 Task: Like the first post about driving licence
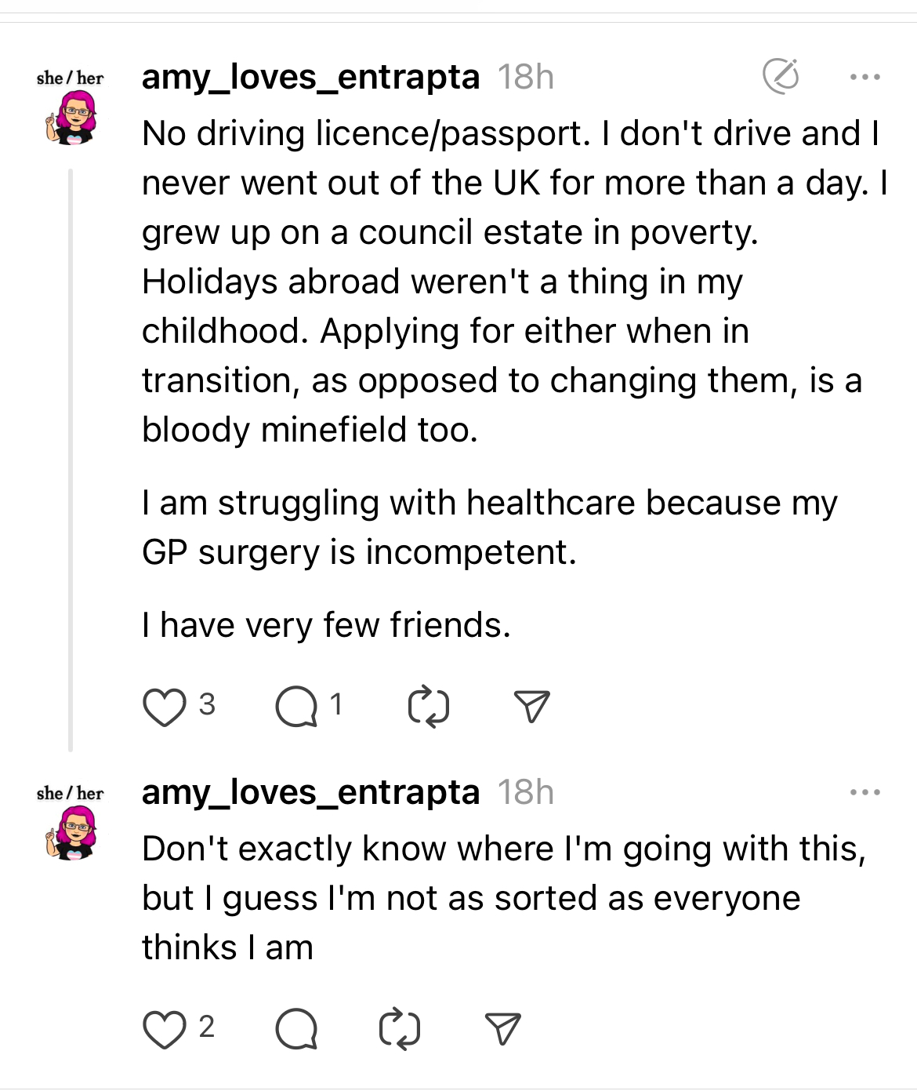pyautogui.click(x=165, y=707)
